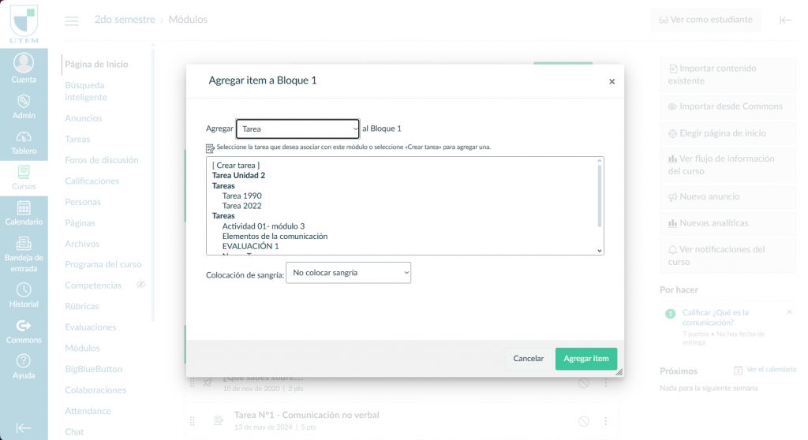This screenshot has width=808, height=440.
Task: Open Bandeja de entrada inbox icon
Action: click(24, 244)
